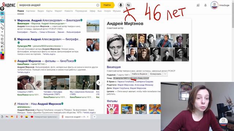Screen dimensions: 234x131
Task: Switch to the Видео tab
Action: pyautogui.click(x=41, y=11)
